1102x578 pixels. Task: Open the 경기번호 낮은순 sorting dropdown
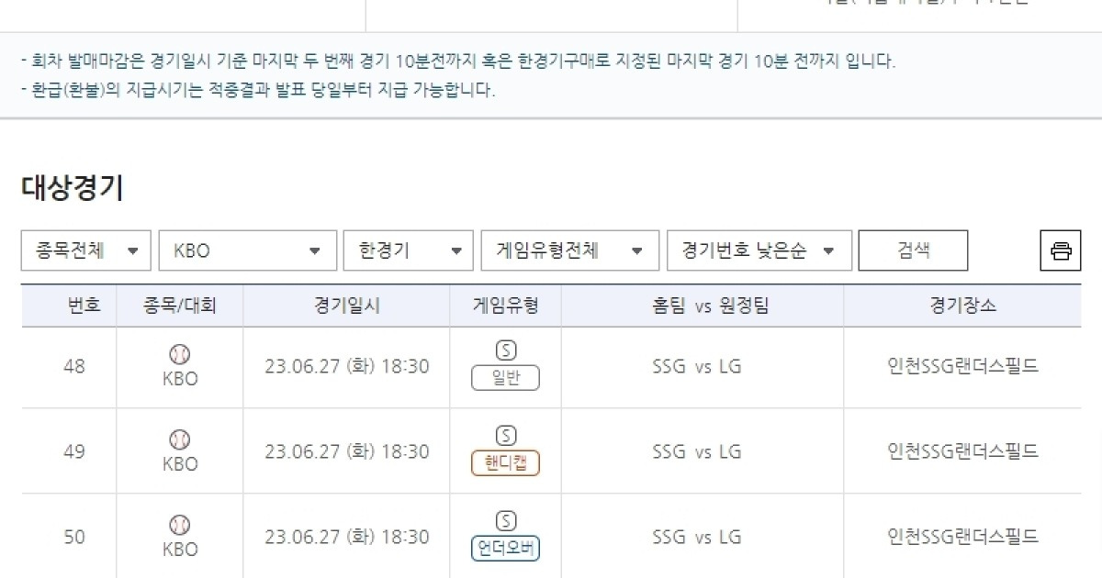click(759, 250)
